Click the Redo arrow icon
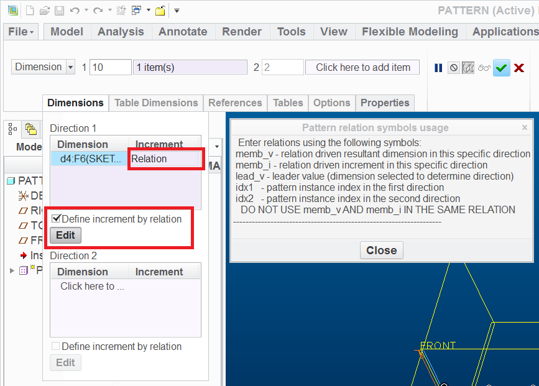Screen dimensions: 539x386 (x=98, y=11)
